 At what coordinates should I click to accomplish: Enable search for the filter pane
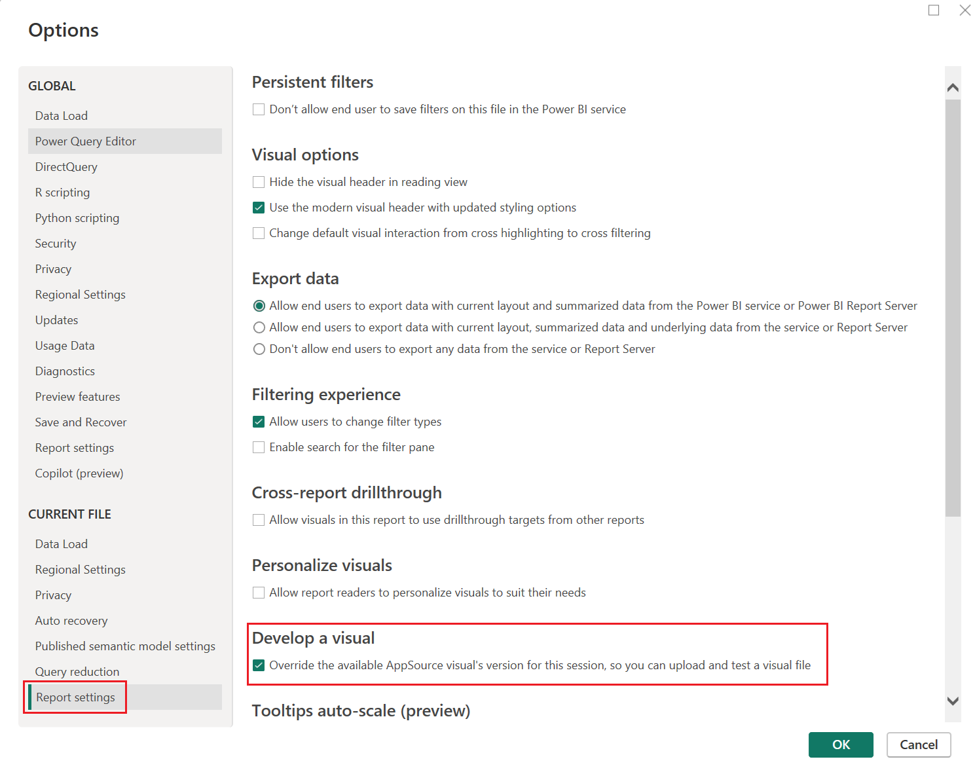(259, 447)
